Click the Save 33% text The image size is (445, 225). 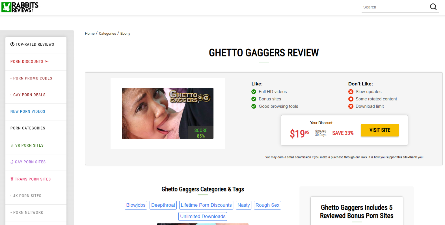tap(343, 133)
